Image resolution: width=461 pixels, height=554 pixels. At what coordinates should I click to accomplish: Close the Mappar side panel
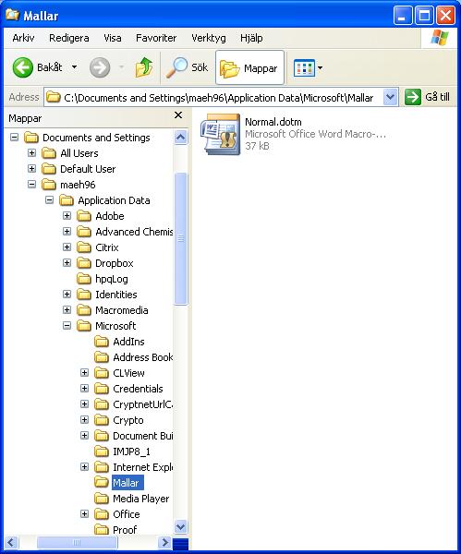[x=178, y=115]
